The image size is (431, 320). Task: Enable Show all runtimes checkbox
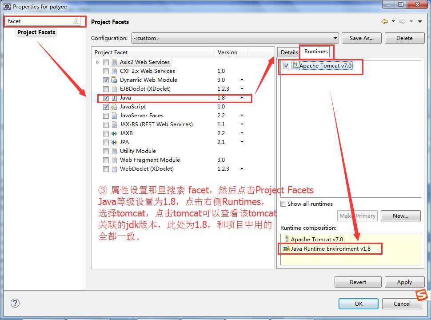(283, 204)
